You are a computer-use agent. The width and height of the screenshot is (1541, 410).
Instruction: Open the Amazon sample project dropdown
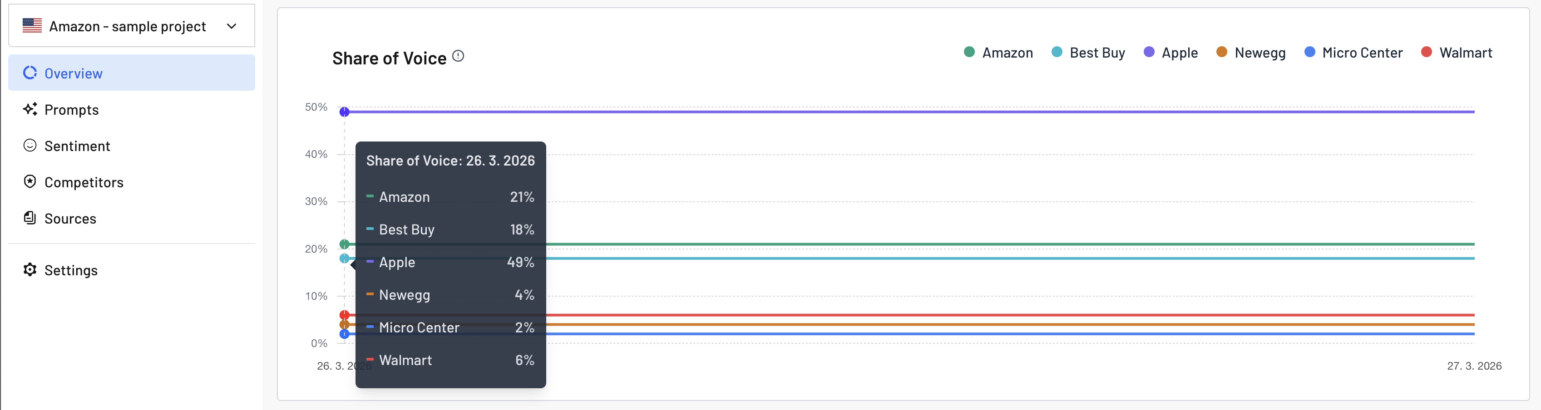tap(127, 26)
